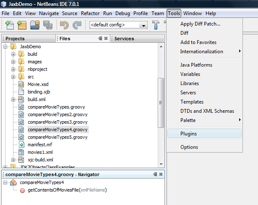
Task: Collapse the JaxbDemo project node
Action: 5,47
